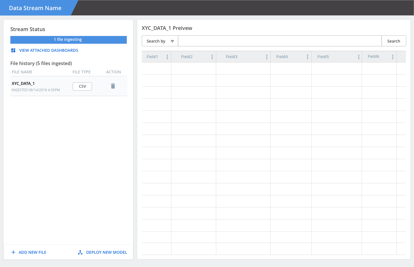
Task: Select the Data Stream Name tab
Action: 35,8
